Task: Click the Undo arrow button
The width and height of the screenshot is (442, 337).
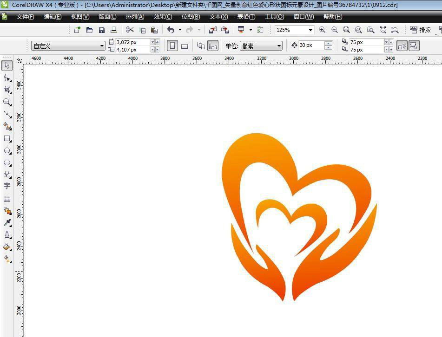Action: point(171,30)
